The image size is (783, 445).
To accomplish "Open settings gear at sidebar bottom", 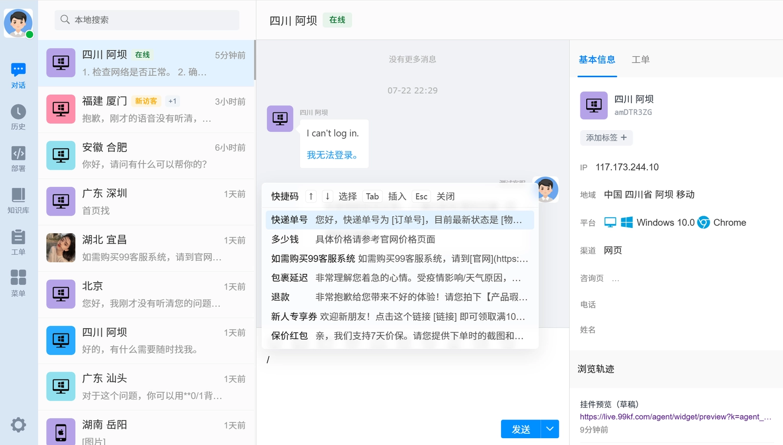I will pos(18,424).
